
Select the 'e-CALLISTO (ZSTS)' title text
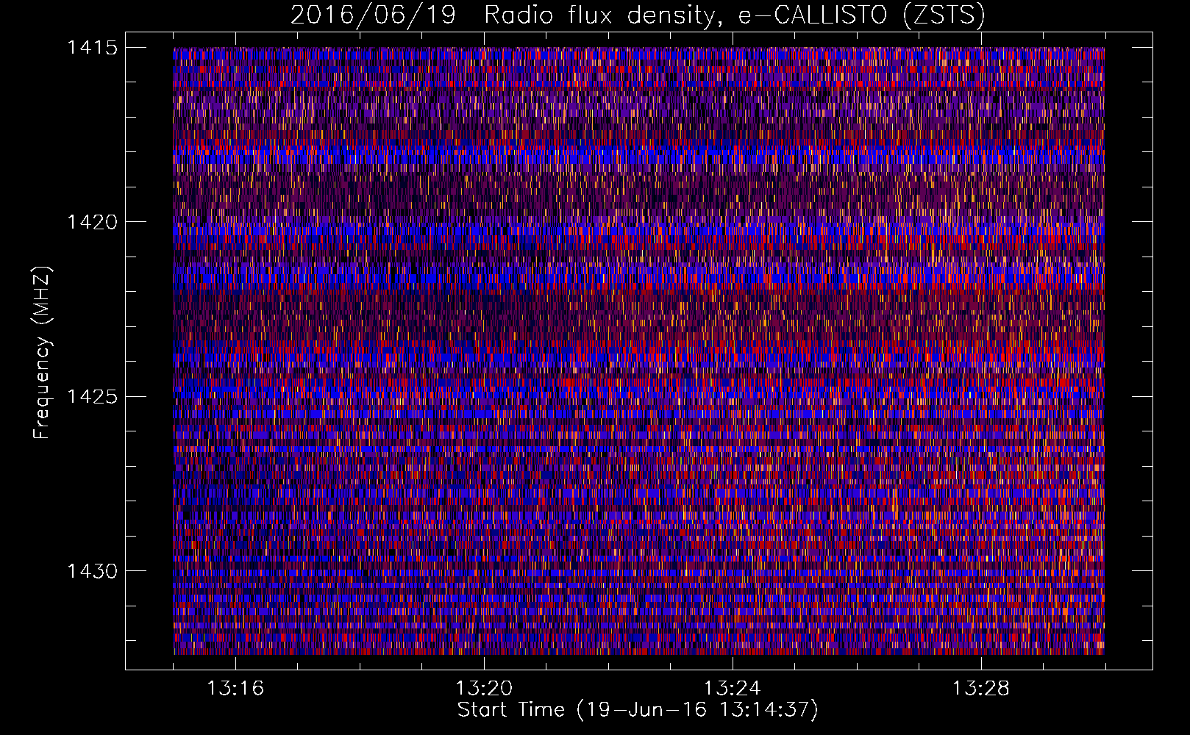pyautogui.click(x=862, y=15)
